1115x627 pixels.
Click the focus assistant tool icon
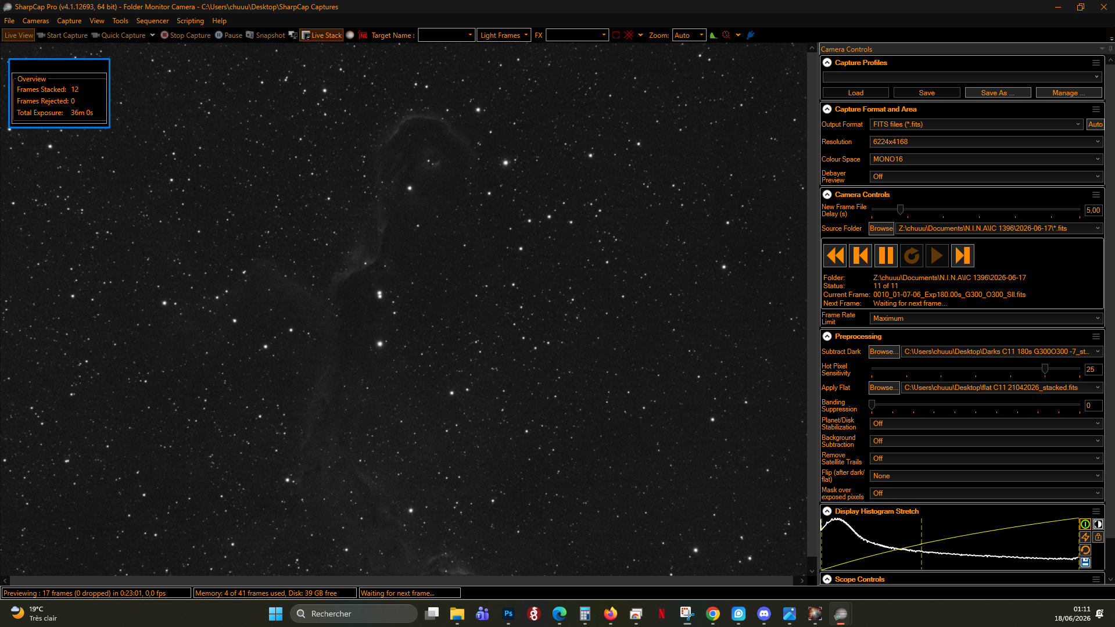726,35
